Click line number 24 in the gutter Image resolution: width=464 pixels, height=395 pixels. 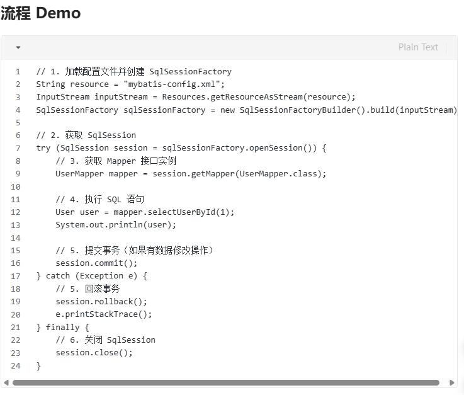16,366
